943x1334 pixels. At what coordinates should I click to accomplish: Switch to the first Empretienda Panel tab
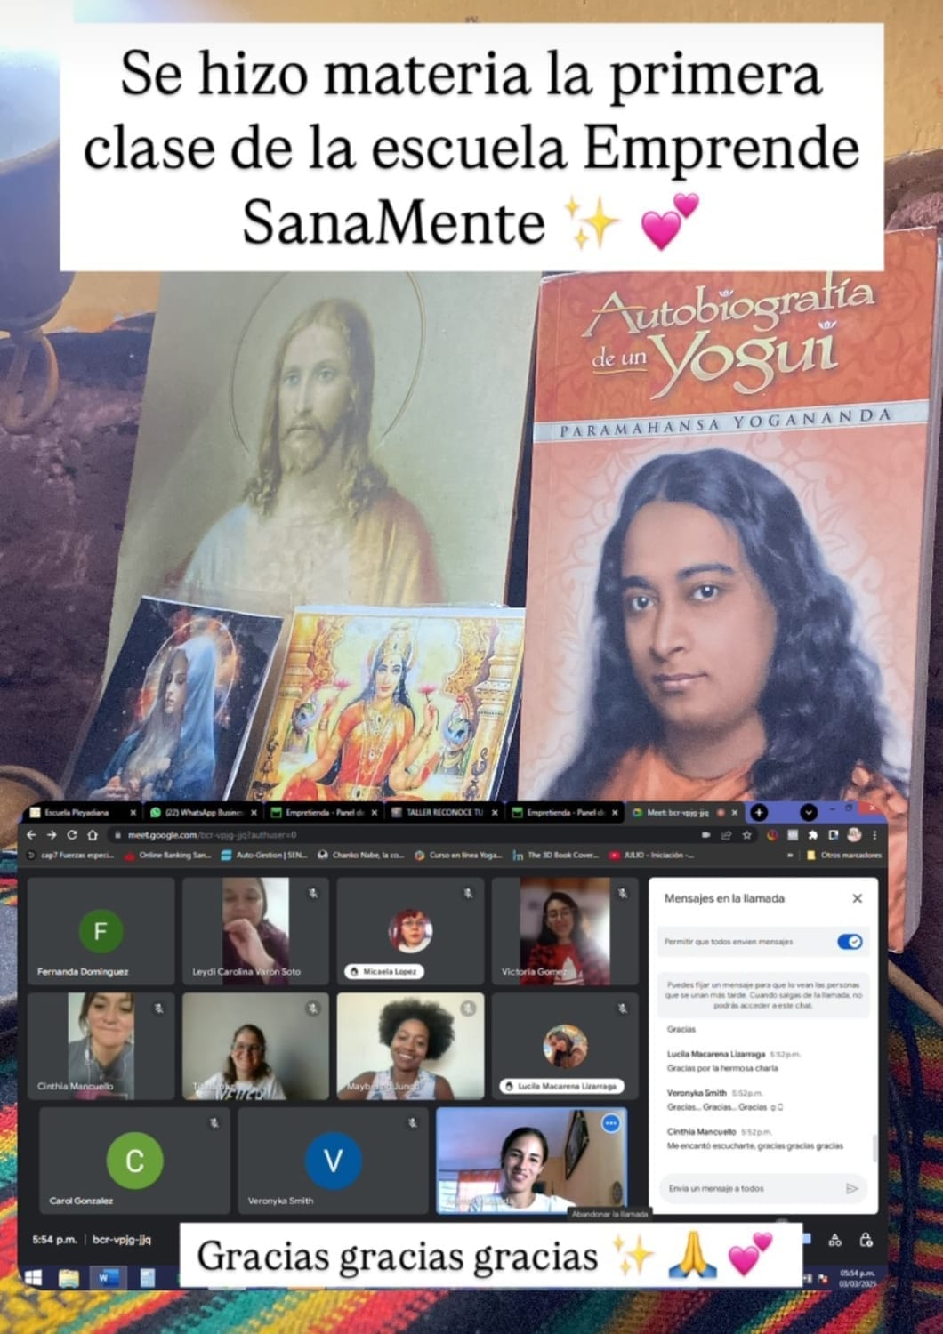tap(324, 813)
